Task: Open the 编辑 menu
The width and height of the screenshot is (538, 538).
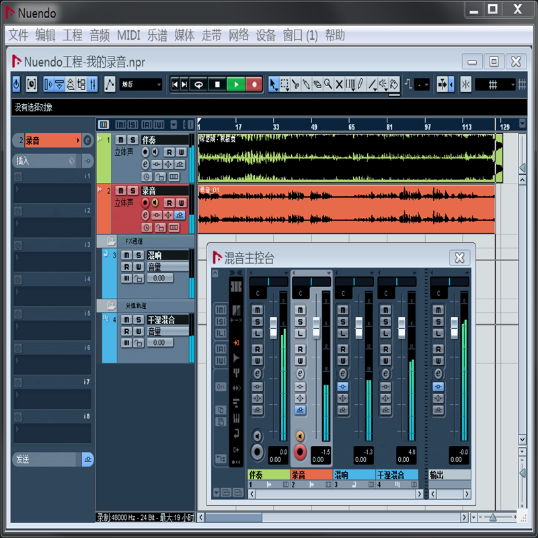Action: click(x=45, y=35)
